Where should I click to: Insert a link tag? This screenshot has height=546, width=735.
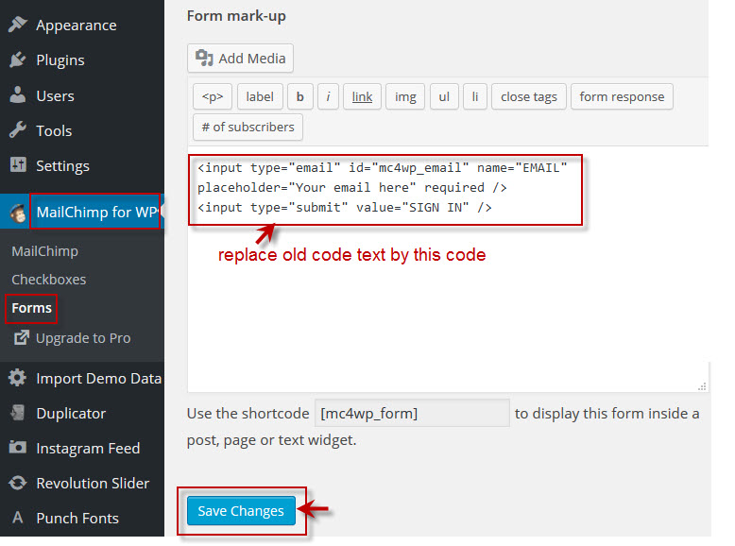(363, 96)
